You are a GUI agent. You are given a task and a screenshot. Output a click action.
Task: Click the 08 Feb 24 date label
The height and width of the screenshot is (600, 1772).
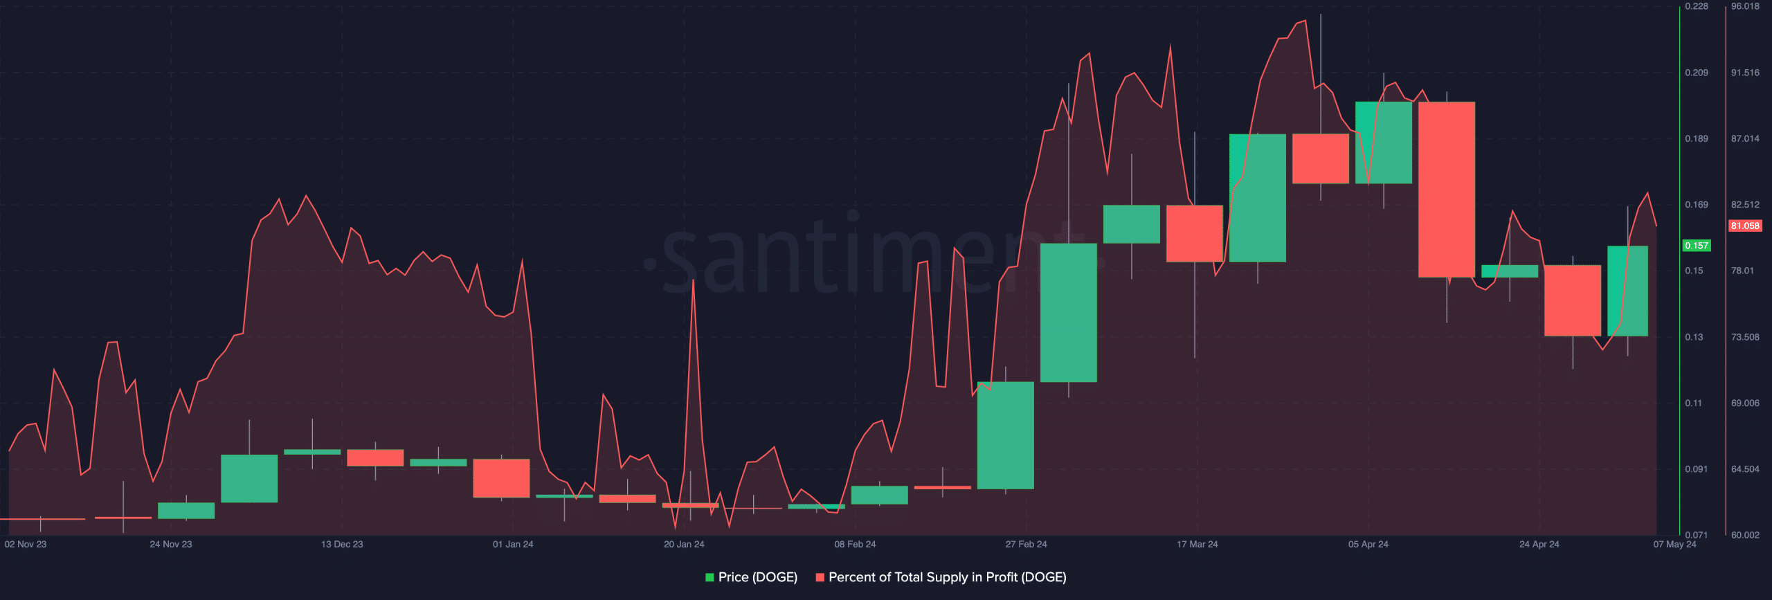(x=855, y=544)
